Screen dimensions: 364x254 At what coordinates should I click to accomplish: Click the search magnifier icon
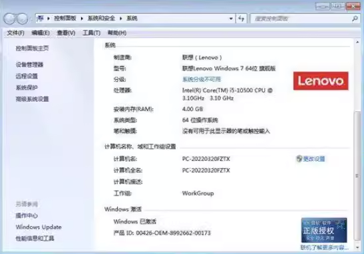pos(355,19)
